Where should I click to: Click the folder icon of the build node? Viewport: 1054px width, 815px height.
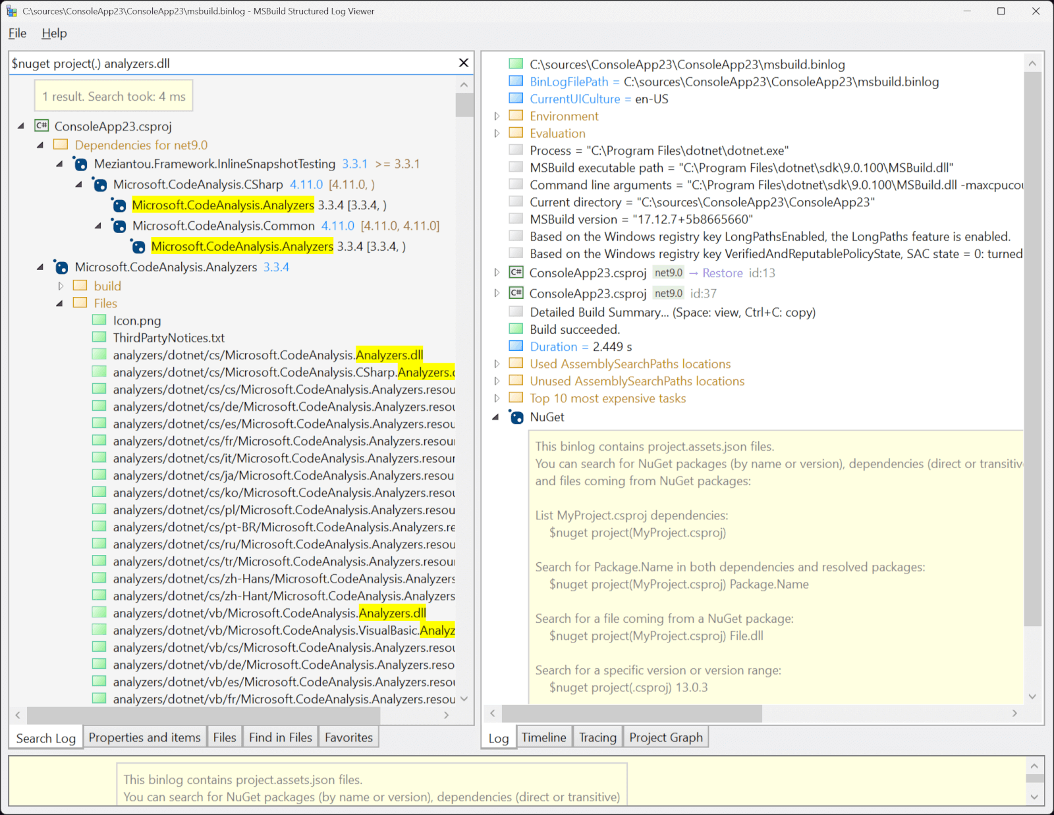[80, 285]
